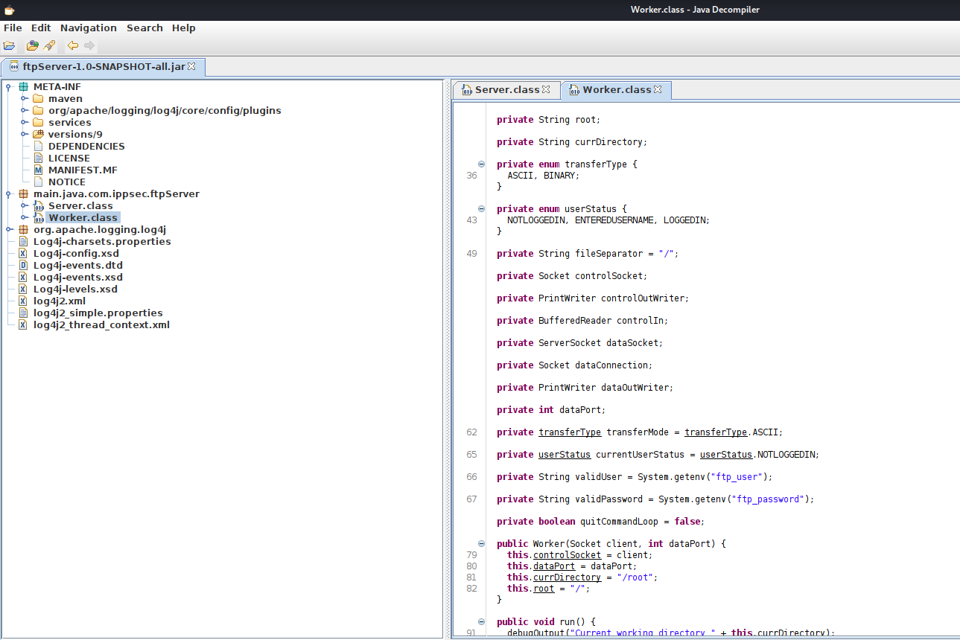Close the Worker.class editor tab
The height and width of the screenshot is (640, 960).
658,89
